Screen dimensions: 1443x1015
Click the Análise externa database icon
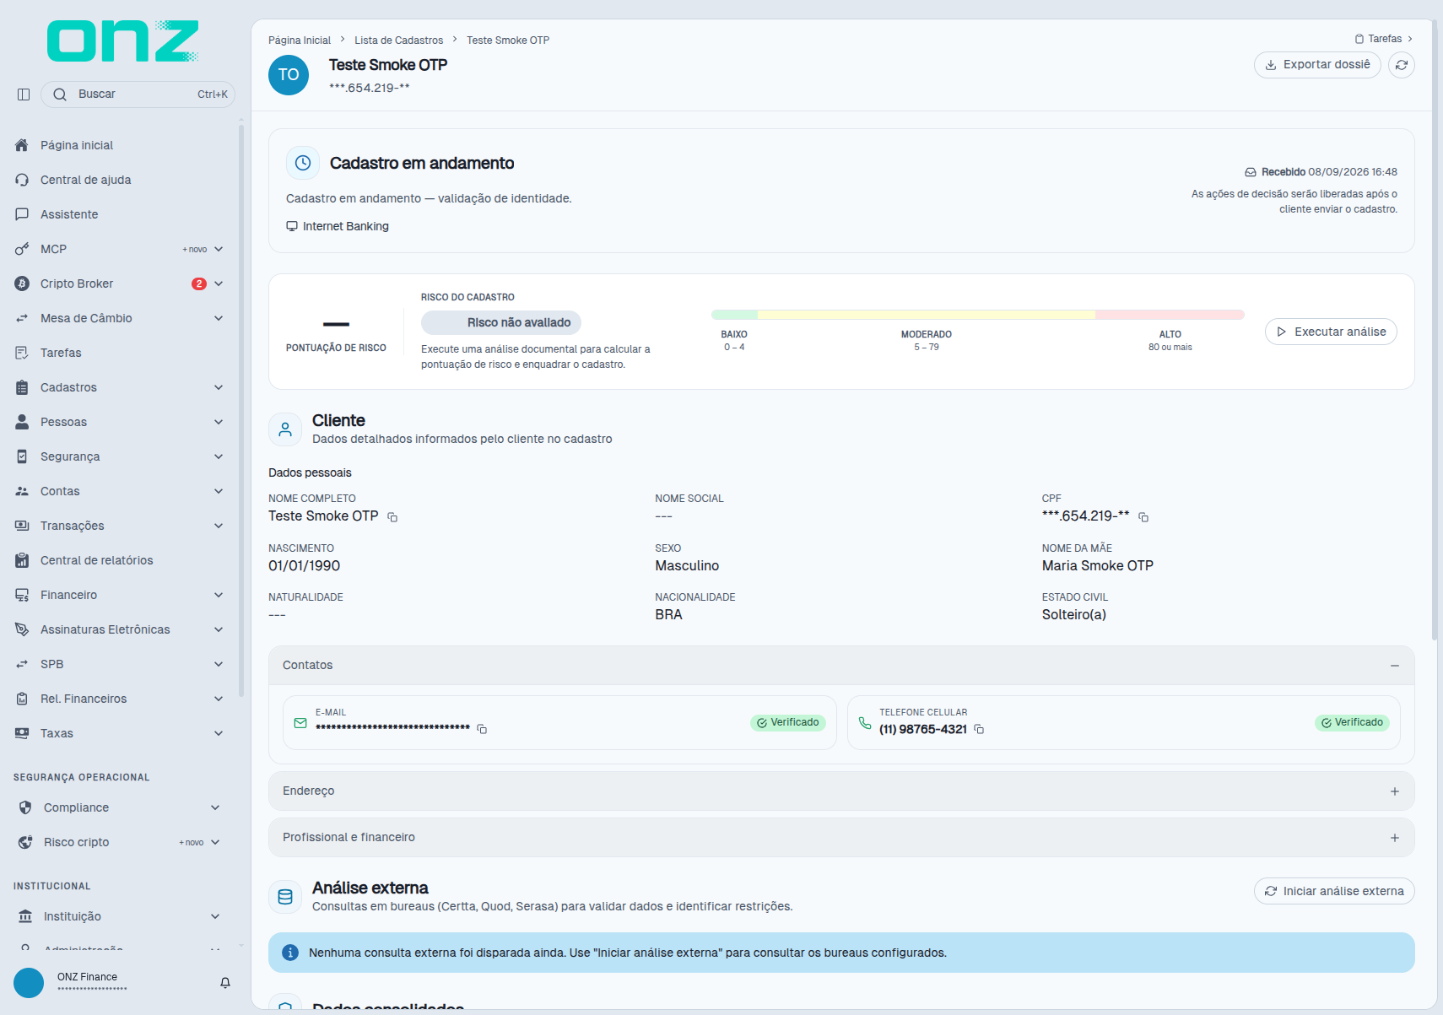point(285,897)
